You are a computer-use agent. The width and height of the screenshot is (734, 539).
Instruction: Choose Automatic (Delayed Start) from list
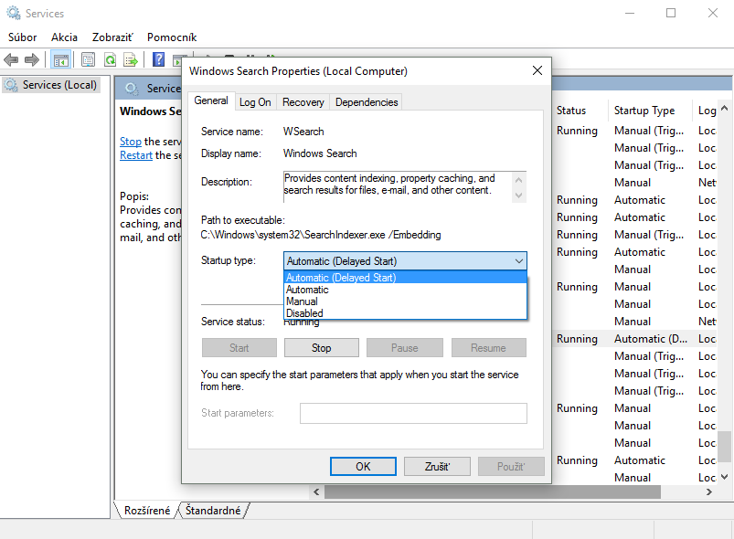(405, 278)
